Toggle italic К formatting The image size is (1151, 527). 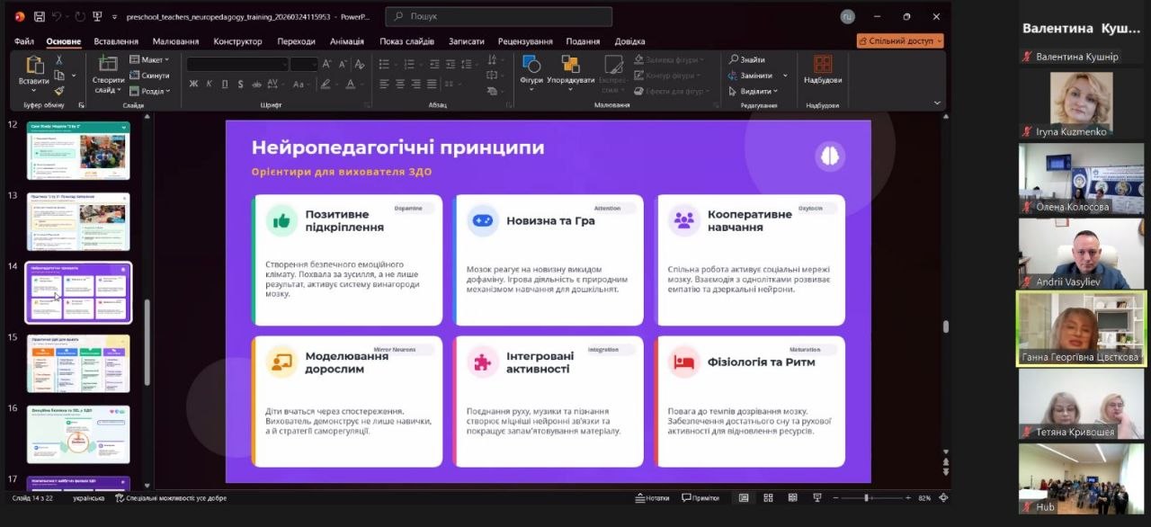pyautogui.click(x=209, y=84)
